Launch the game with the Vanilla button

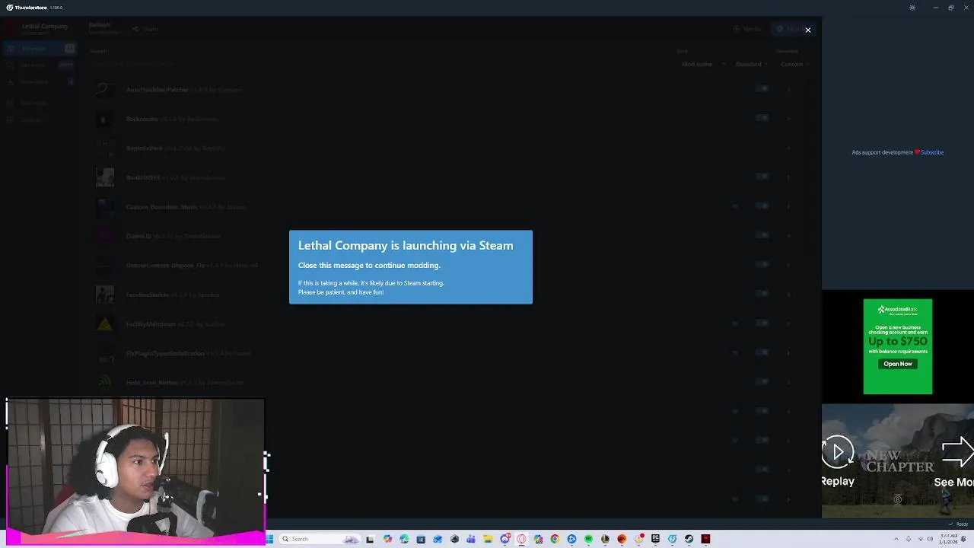click(747, 29)
